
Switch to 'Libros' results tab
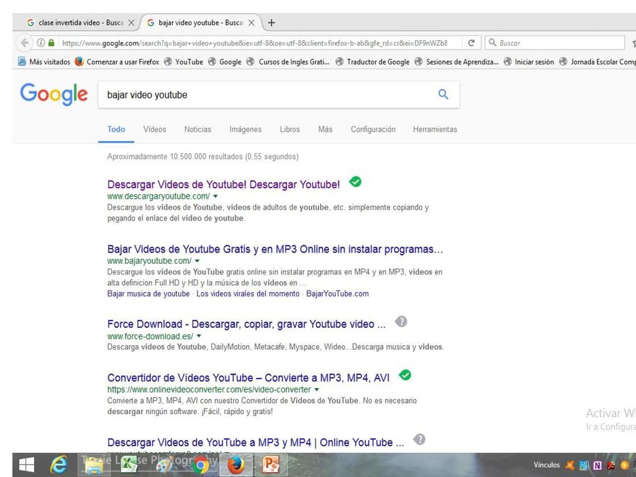pos(289,129)
